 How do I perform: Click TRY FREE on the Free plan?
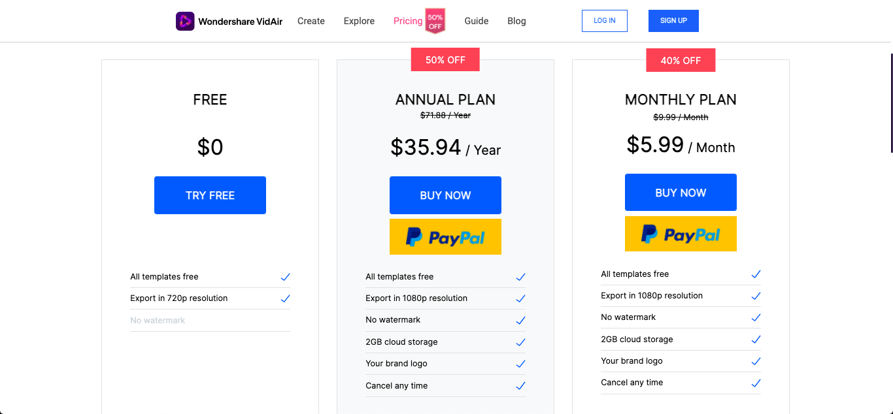point(210,195)
